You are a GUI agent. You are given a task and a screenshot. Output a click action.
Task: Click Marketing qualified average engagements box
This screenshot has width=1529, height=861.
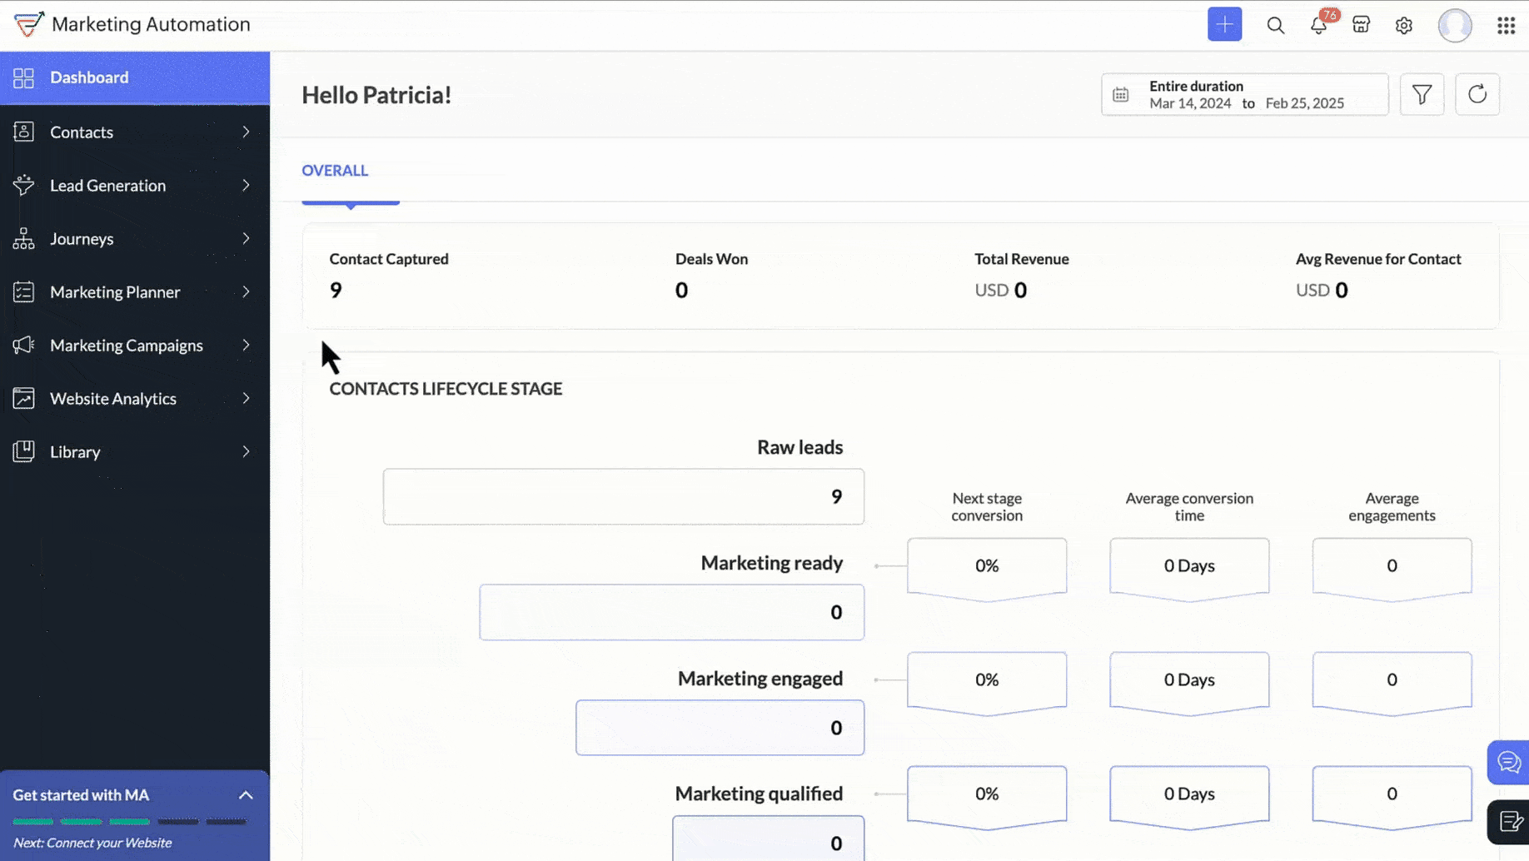1392,796
